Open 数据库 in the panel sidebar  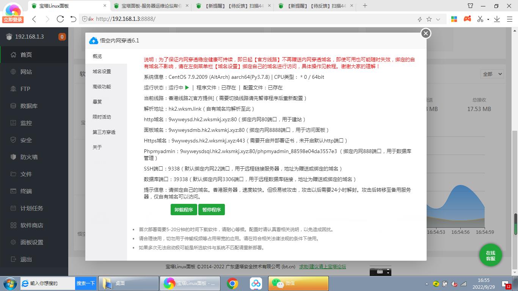coord(34,106)
